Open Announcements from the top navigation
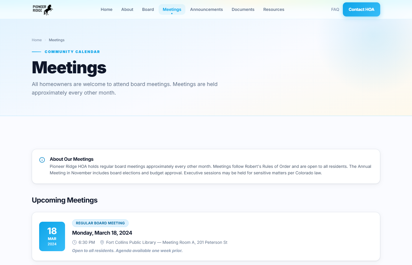412x265 pixels. pos(207,9)
